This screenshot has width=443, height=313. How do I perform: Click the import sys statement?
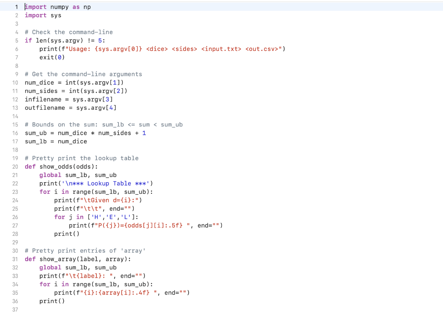(x=41, y=15)
